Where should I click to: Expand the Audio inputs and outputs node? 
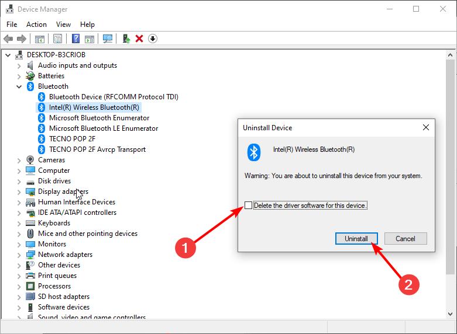pyautogui.click(x=19, y=66)
